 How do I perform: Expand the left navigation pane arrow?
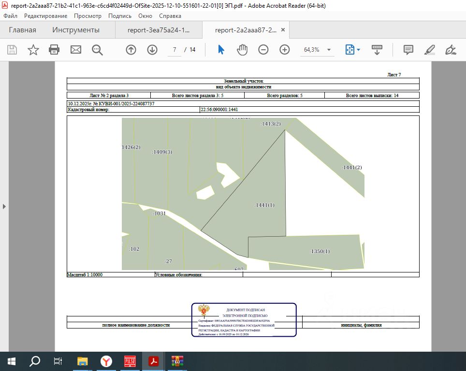tap(4, 206)
